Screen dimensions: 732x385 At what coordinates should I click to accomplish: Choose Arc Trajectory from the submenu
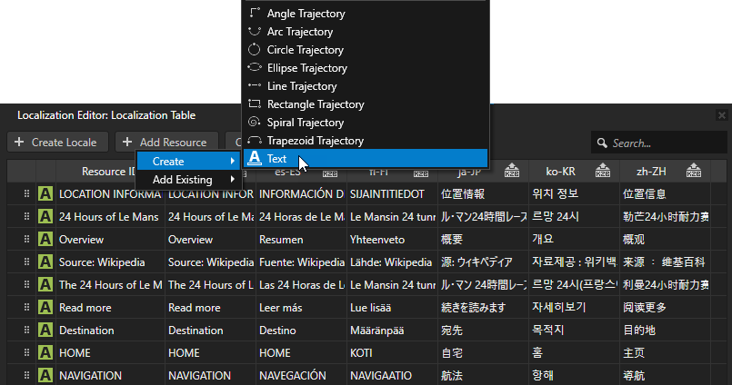[302, 32]
